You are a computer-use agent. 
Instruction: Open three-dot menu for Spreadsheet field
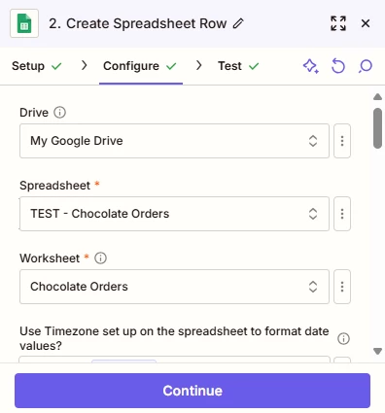point(342,214)
